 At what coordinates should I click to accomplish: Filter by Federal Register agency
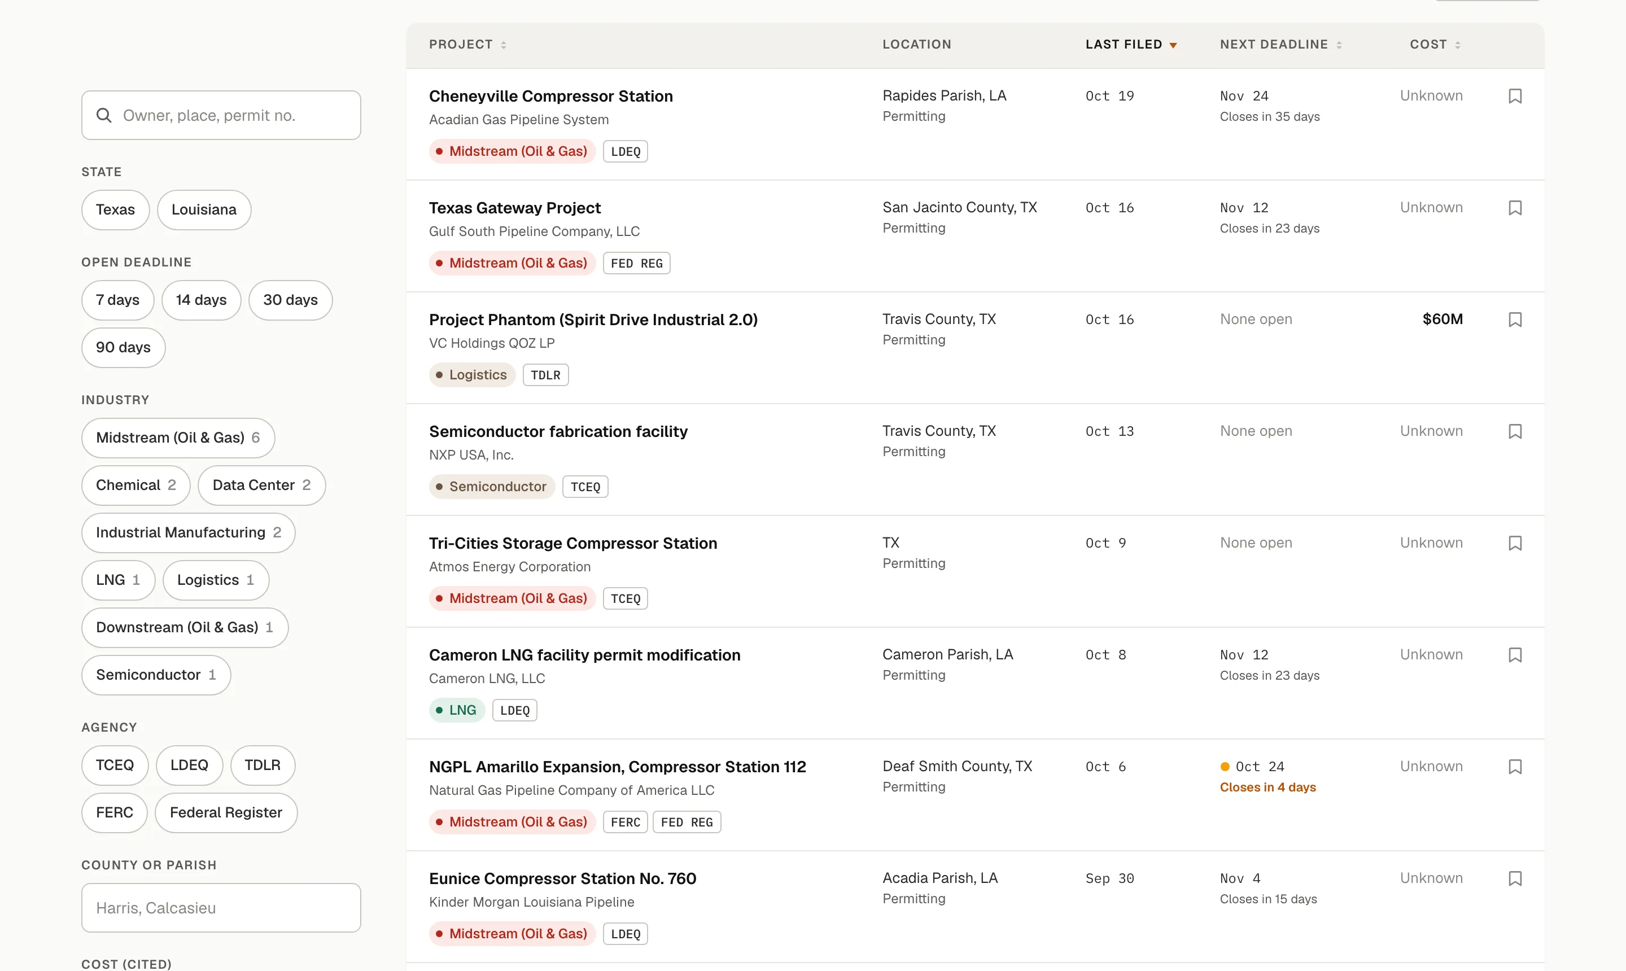point(226,813)
